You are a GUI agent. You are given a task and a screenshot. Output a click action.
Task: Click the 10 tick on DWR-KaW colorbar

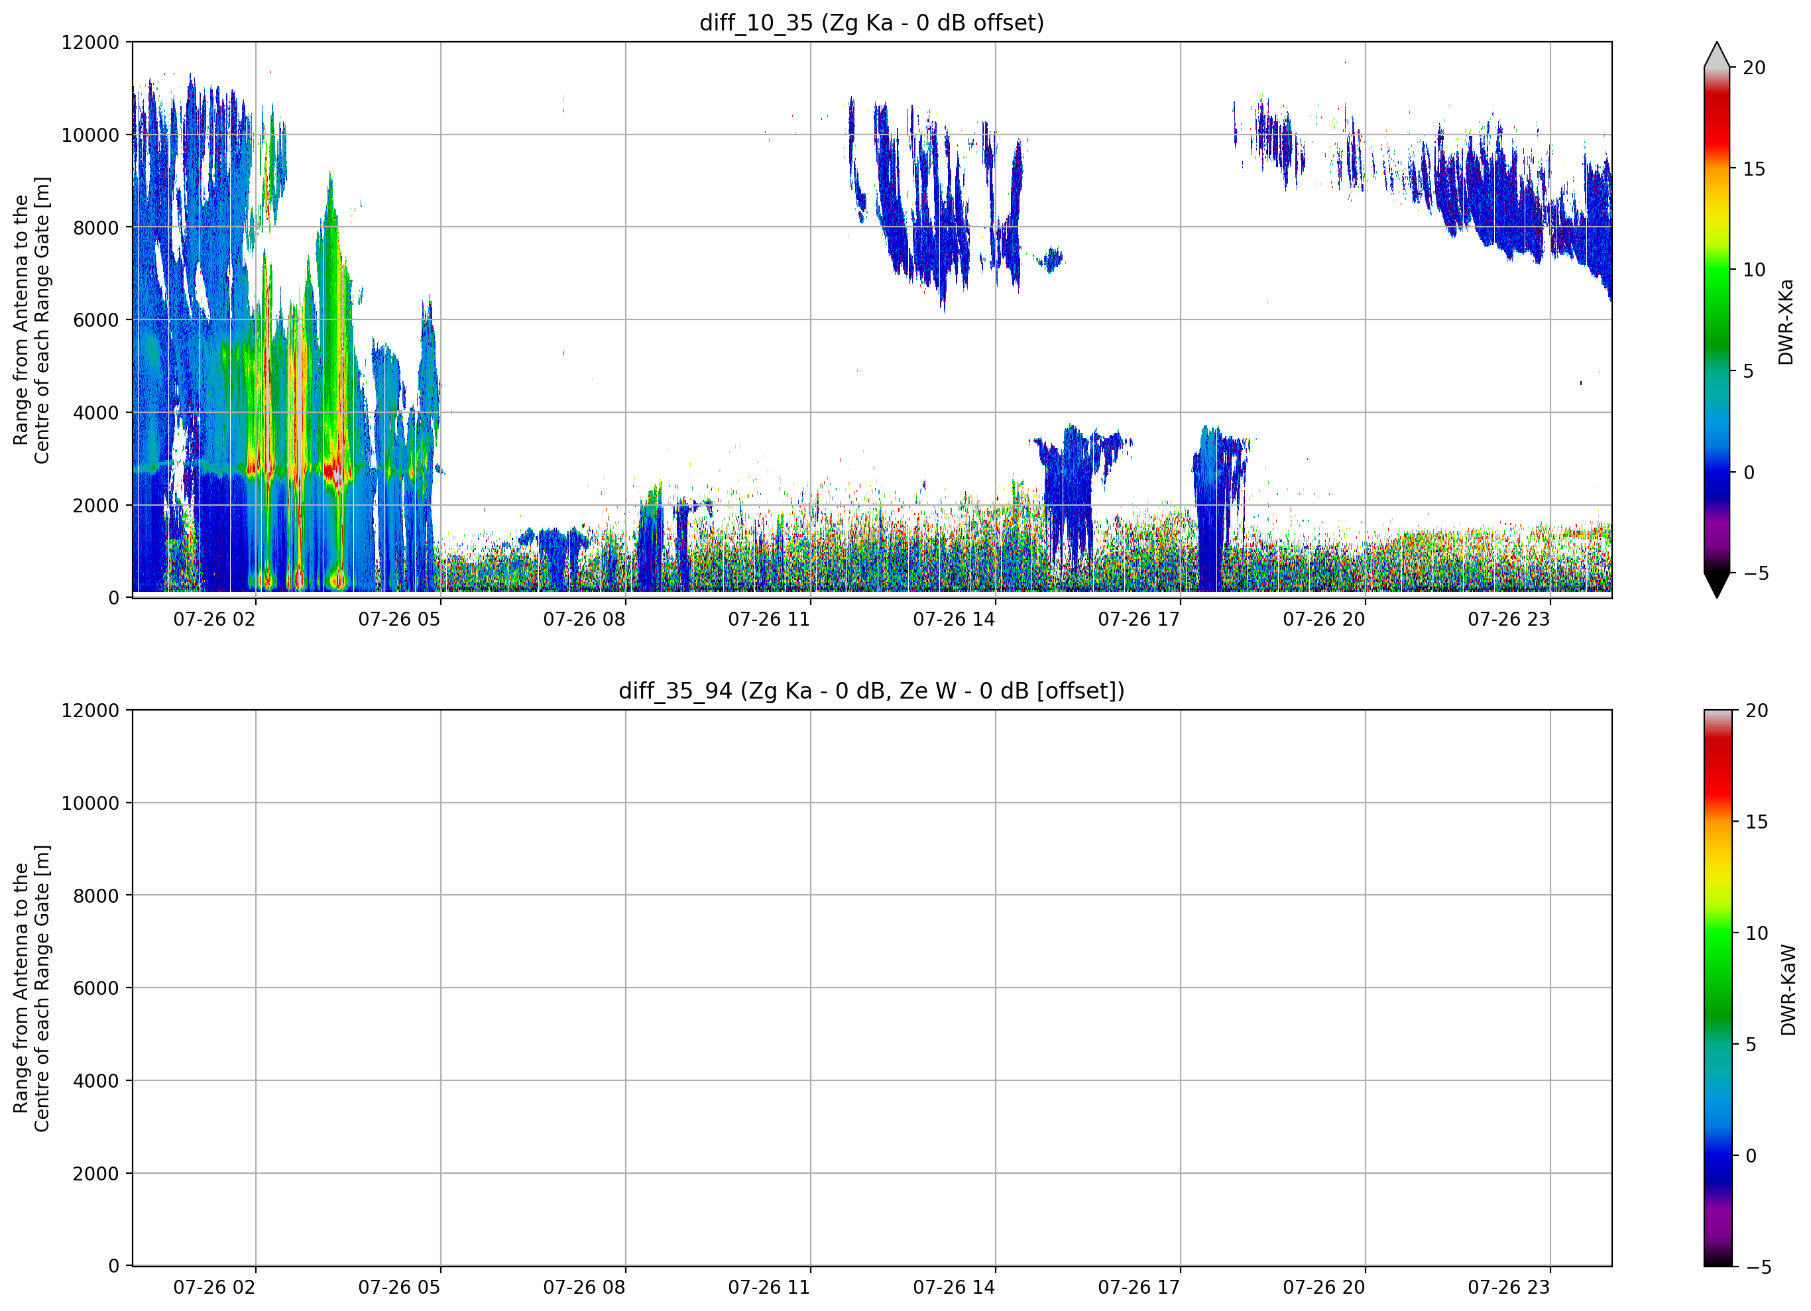pyautogui.click(x=1757, y=933)
